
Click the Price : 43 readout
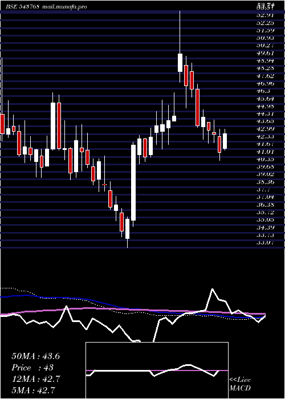point(32,368)
